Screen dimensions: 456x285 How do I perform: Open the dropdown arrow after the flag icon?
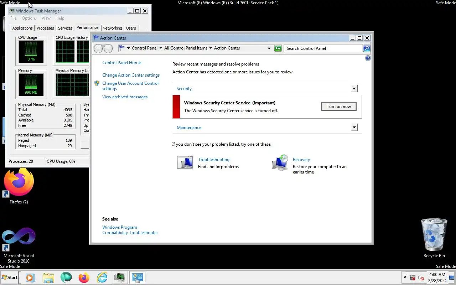pos(128,48)
